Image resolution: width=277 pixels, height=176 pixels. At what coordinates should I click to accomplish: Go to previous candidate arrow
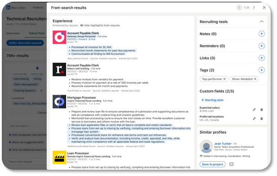tap(239, 8)
